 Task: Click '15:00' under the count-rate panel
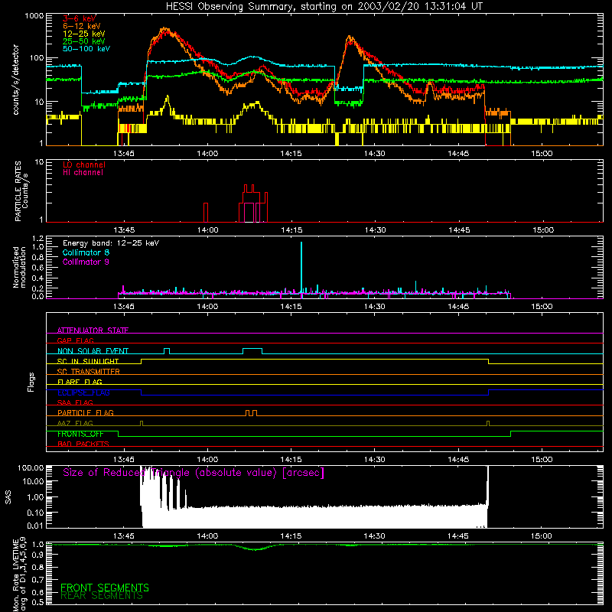pyautogui.click(x=542, y=154)
